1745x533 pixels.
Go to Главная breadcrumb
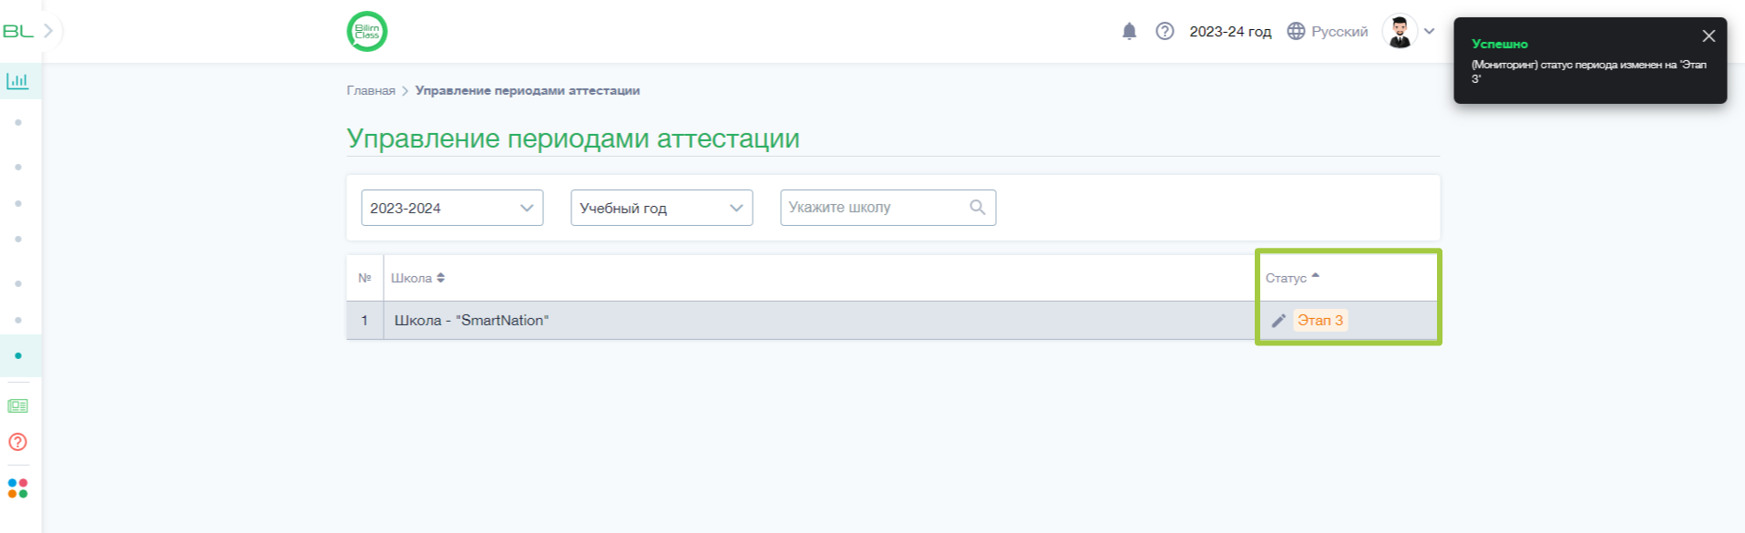coord(371,90)
